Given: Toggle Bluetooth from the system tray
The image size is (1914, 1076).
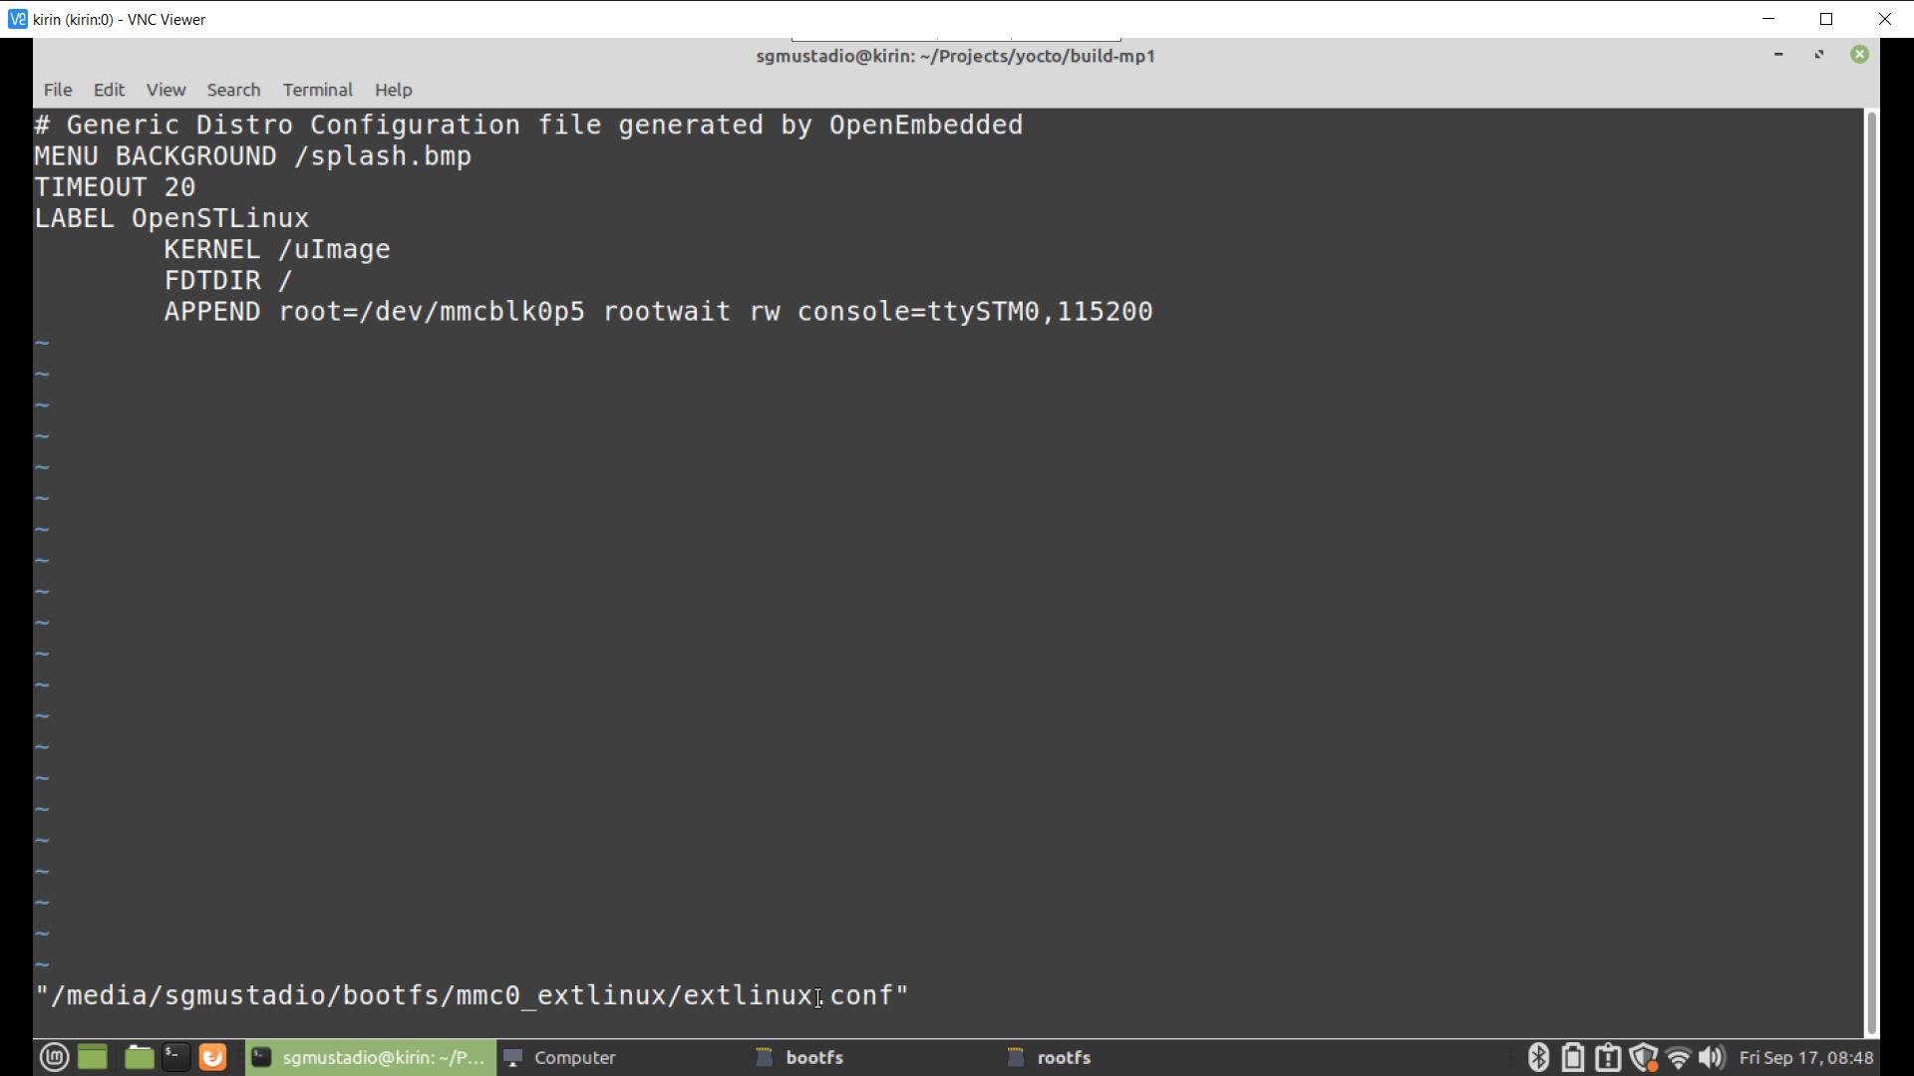Looking at the screenshot, I should coord(1540,1057).
